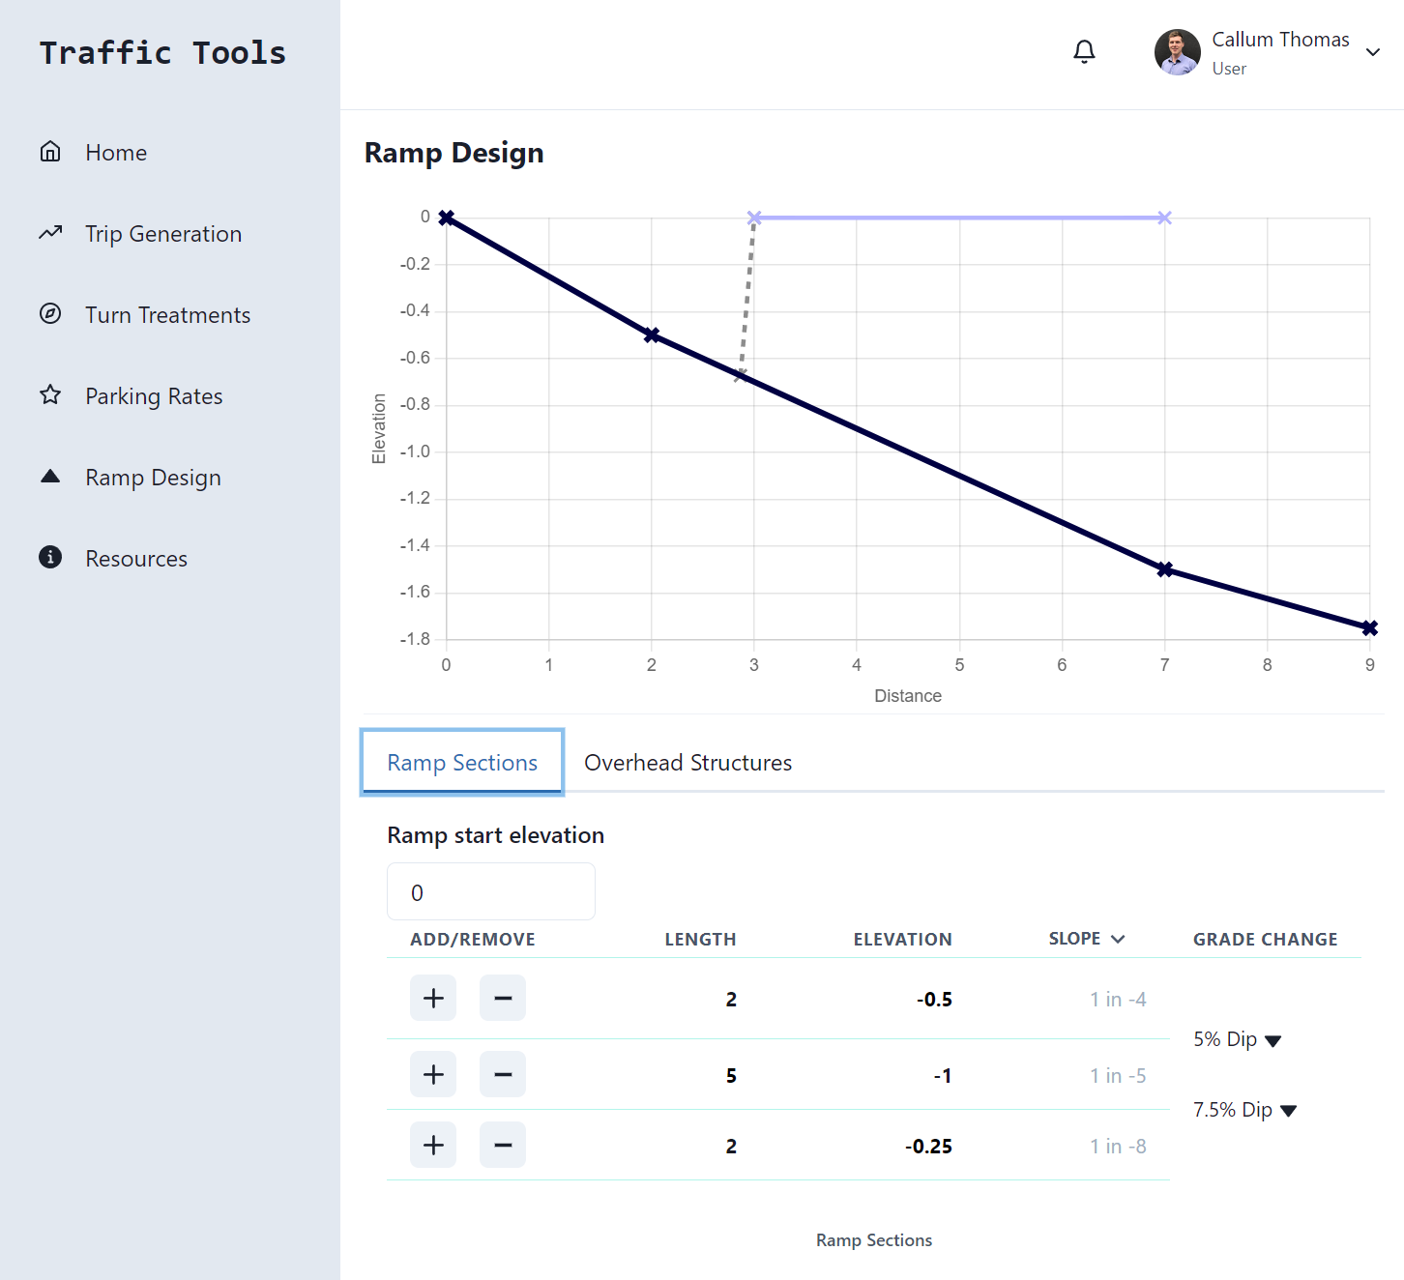Switch to the Ramp Sections tab
Screen dimensions: 1404x1280
tap(462, 763)
